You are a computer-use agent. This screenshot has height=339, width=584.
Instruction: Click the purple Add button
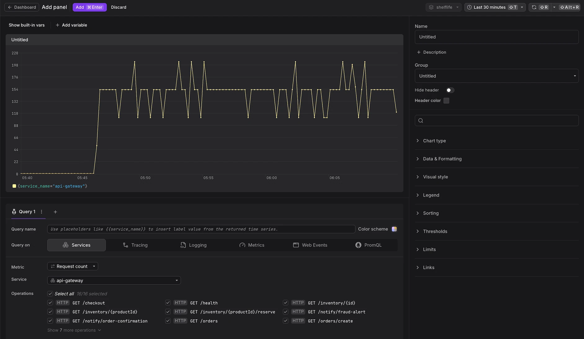tap(90, 7)
